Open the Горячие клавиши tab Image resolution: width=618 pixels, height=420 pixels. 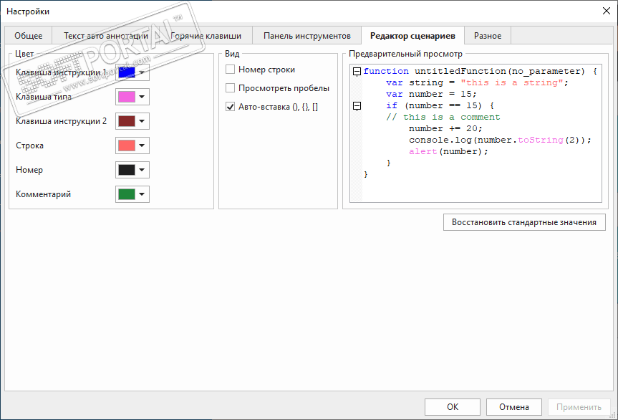pyautogui.click(x=206, y=36)
